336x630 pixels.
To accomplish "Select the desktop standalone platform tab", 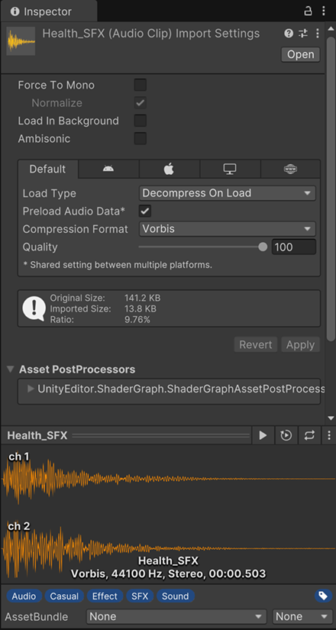I will click(230, 170).
